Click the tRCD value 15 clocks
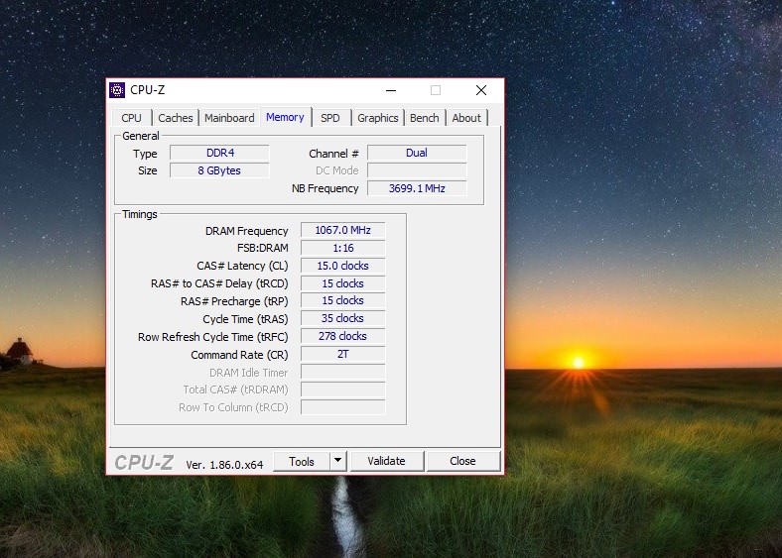The height and width of the screenshot is (558, 782). click(x=343, y=283)
